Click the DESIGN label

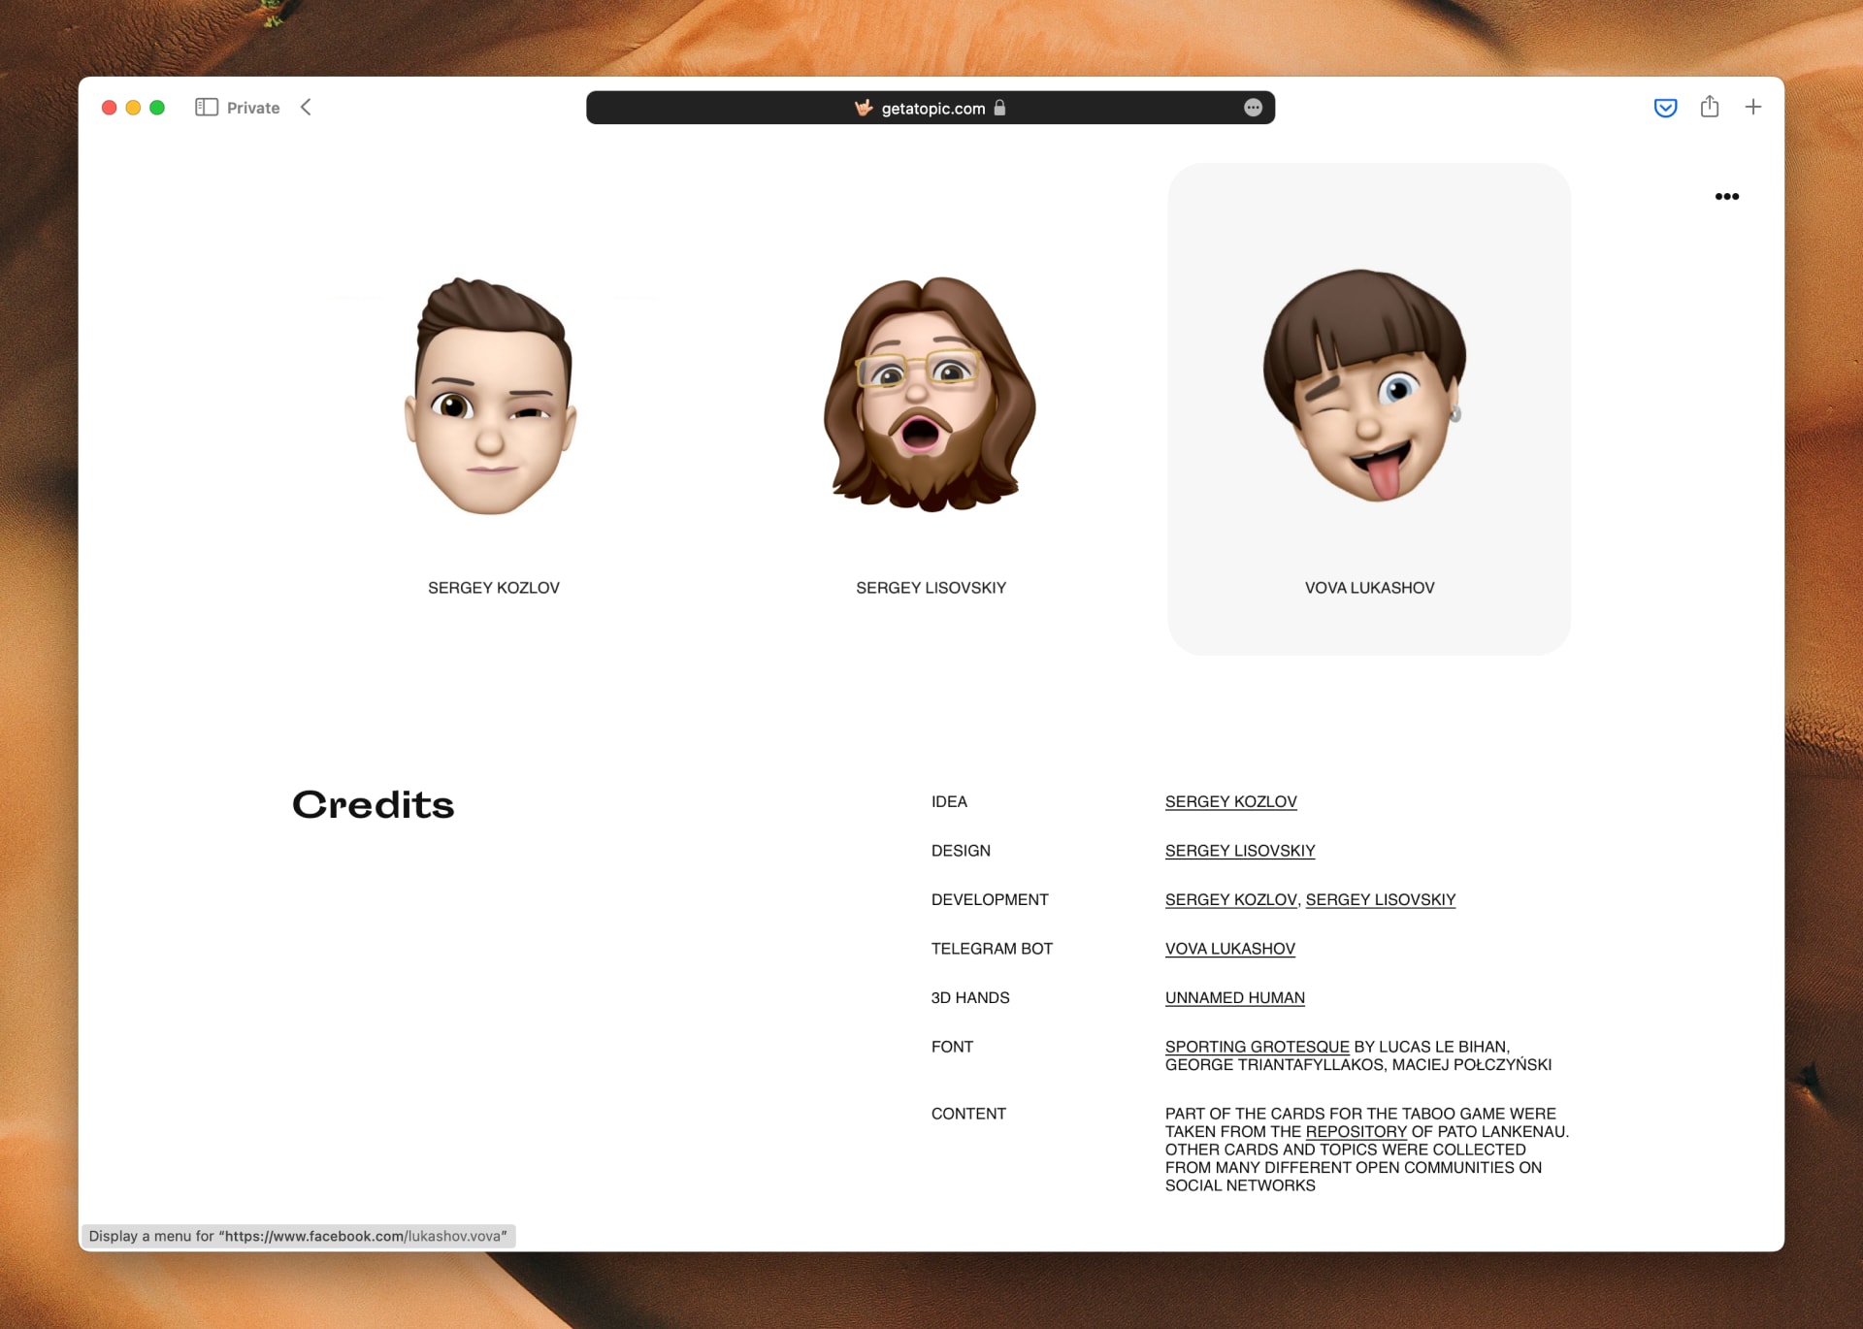(961, 851)
